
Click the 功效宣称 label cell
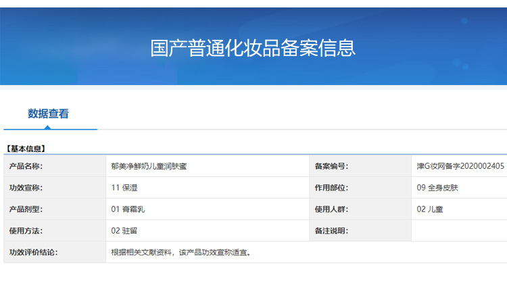pos(55,188)
